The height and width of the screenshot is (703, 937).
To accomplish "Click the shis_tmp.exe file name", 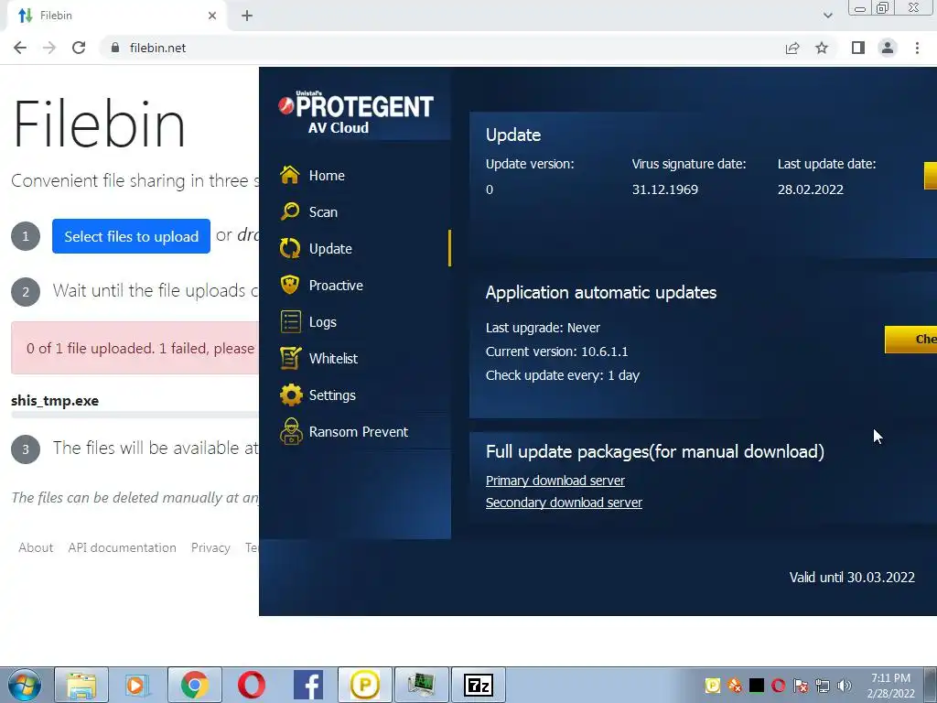I will point(55,401).
